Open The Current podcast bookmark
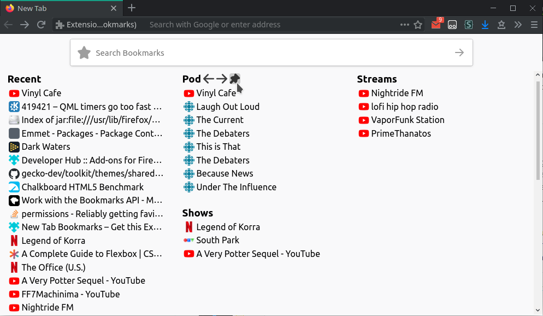The image size is (543, 316). 213,120
